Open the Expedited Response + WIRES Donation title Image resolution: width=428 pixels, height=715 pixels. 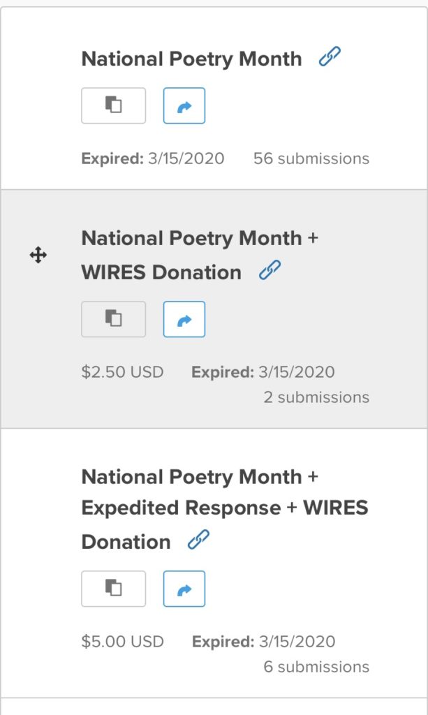(x=209, y=508)
